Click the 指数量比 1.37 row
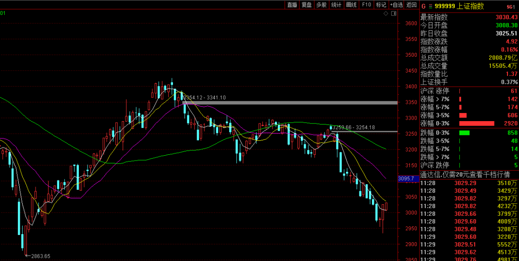This screenshot has width=519, height=261. pos(469,74)
